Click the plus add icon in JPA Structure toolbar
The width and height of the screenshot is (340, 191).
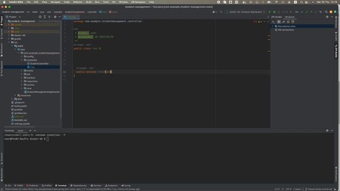274,22
